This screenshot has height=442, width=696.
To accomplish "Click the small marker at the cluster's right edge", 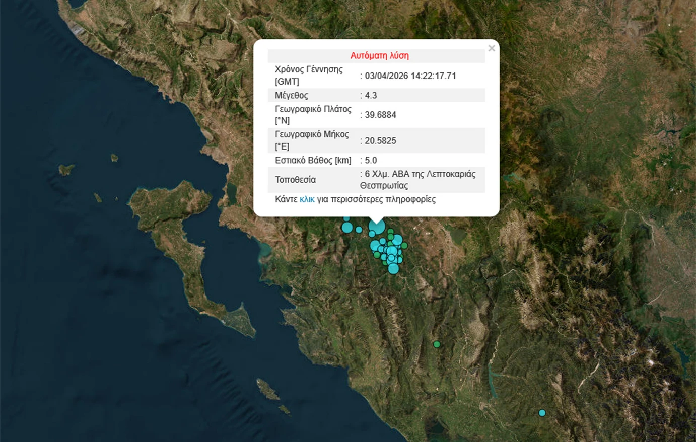I will pos(404,245).
